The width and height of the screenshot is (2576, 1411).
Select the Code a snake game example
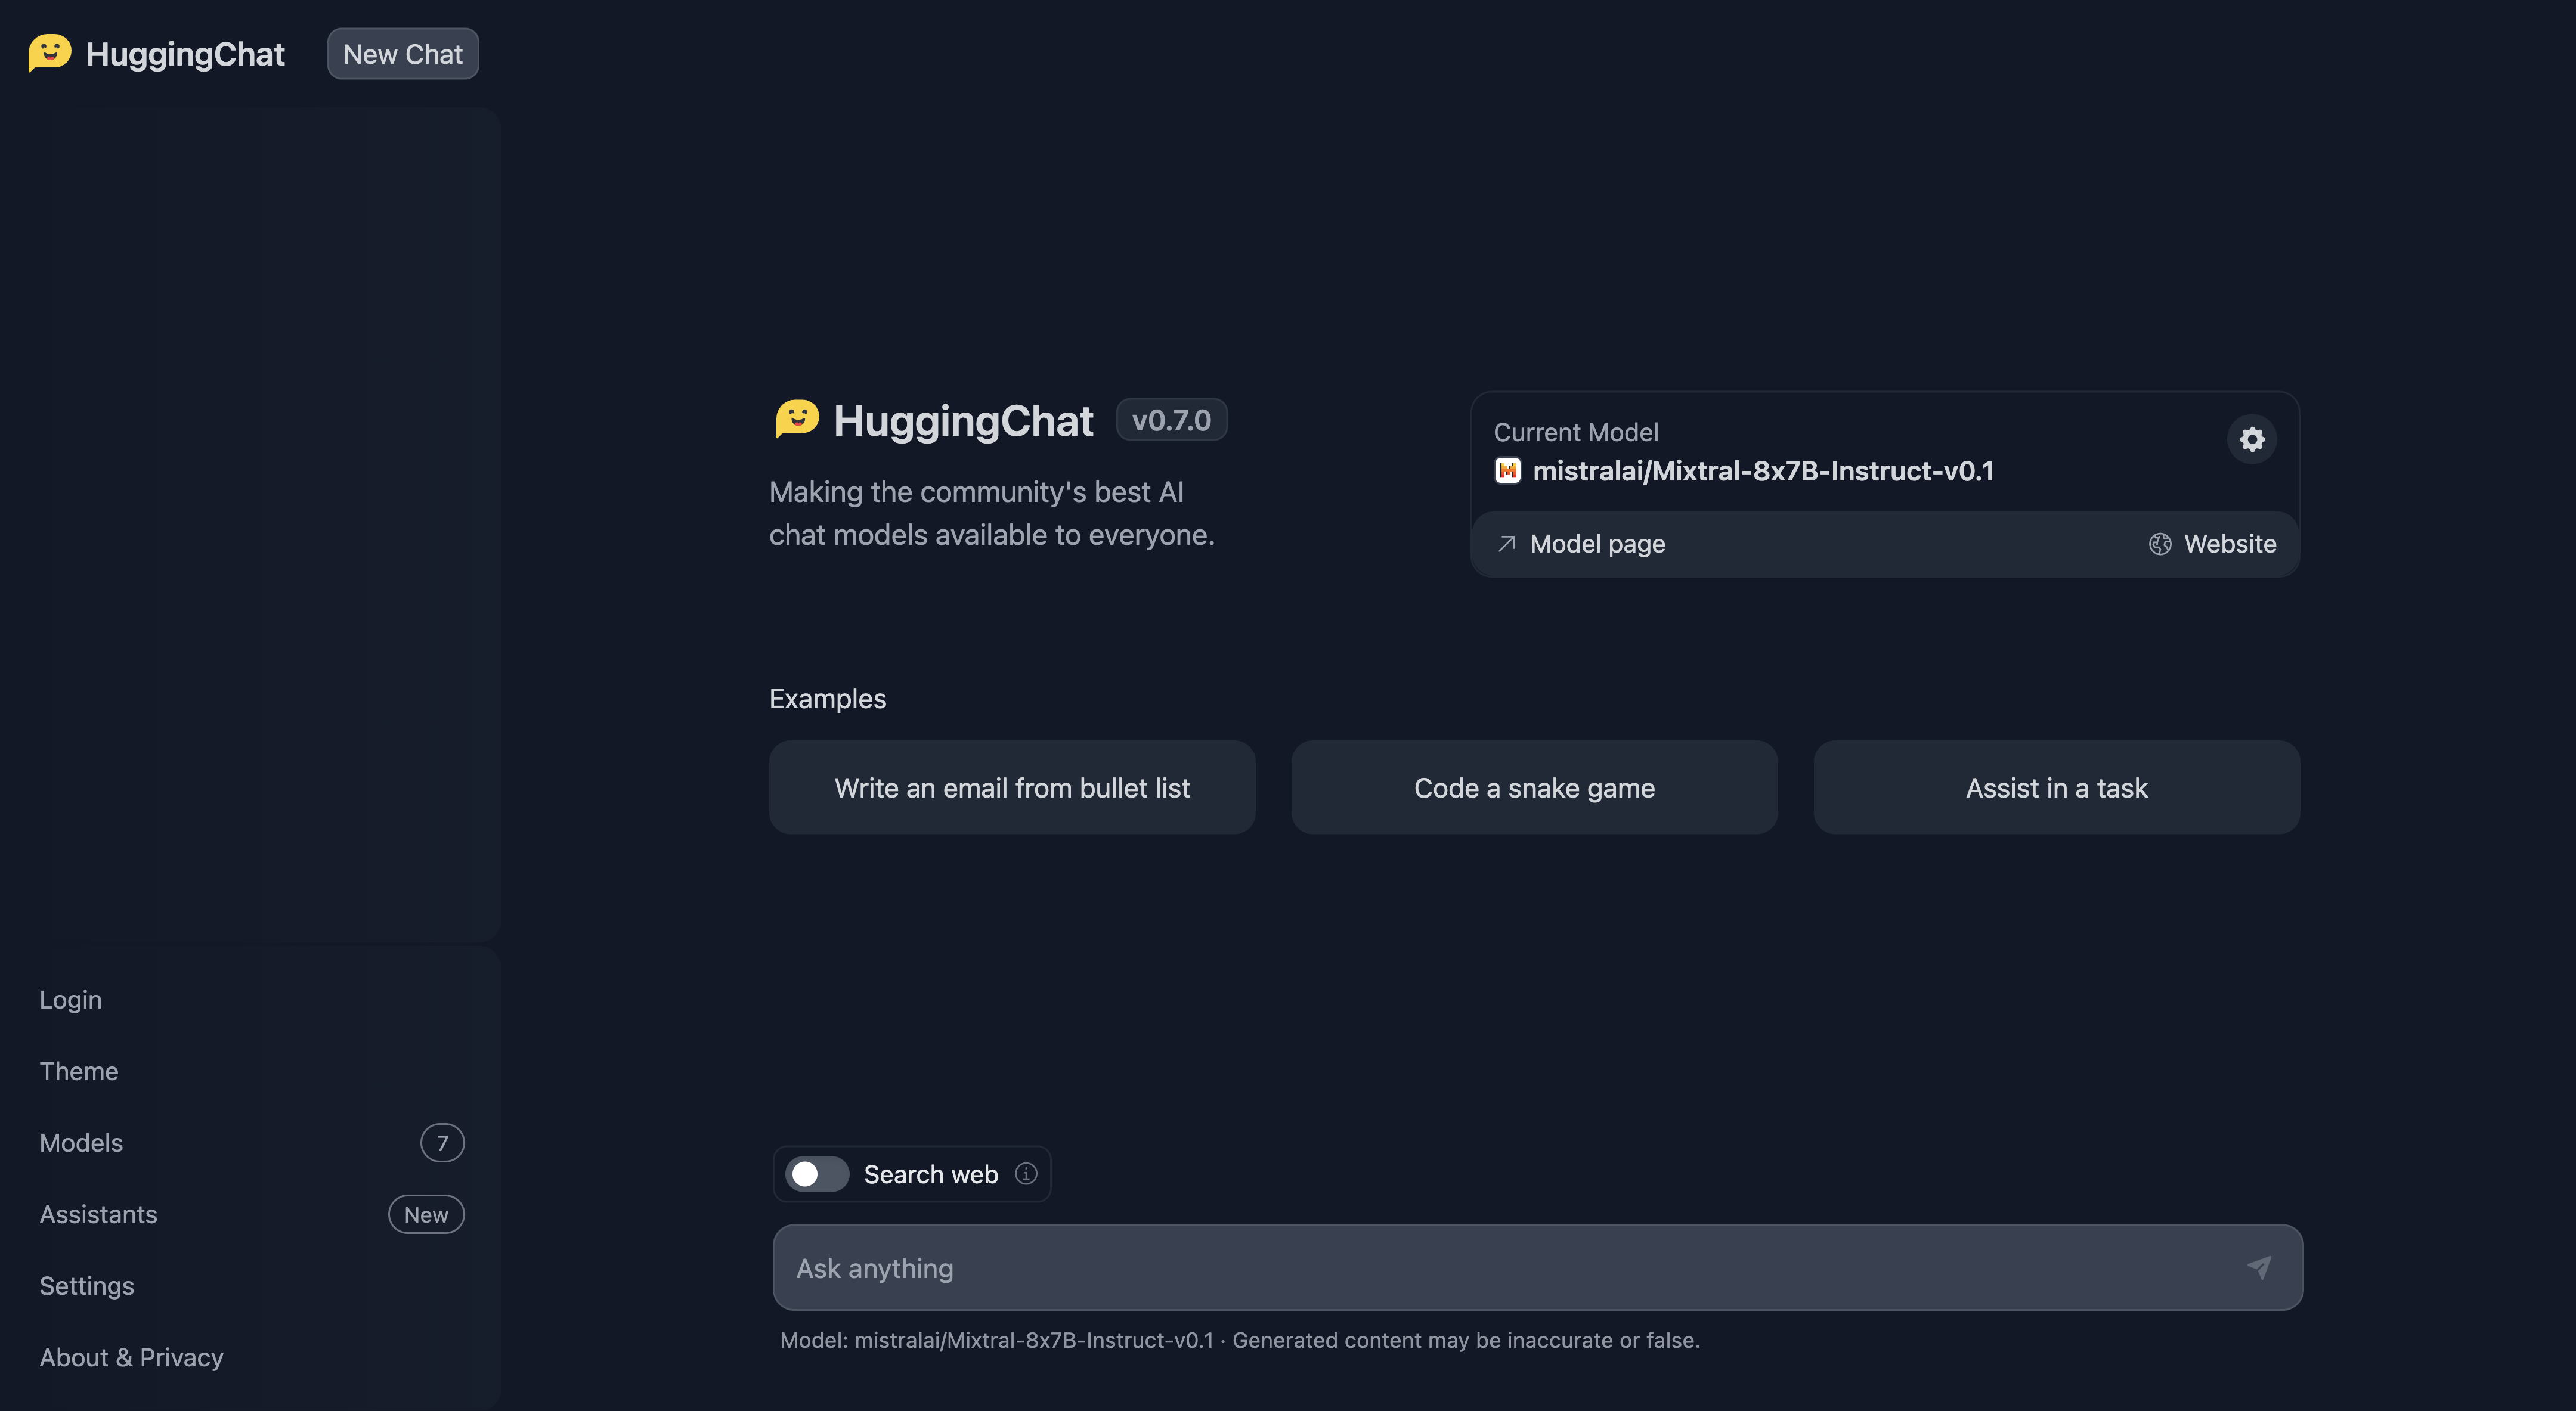click(1534, 787)
